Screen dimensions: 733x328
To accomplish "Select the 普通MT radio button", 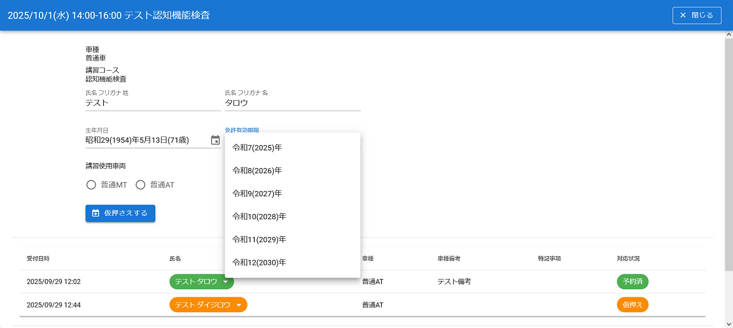I will [x=91, y=185].
